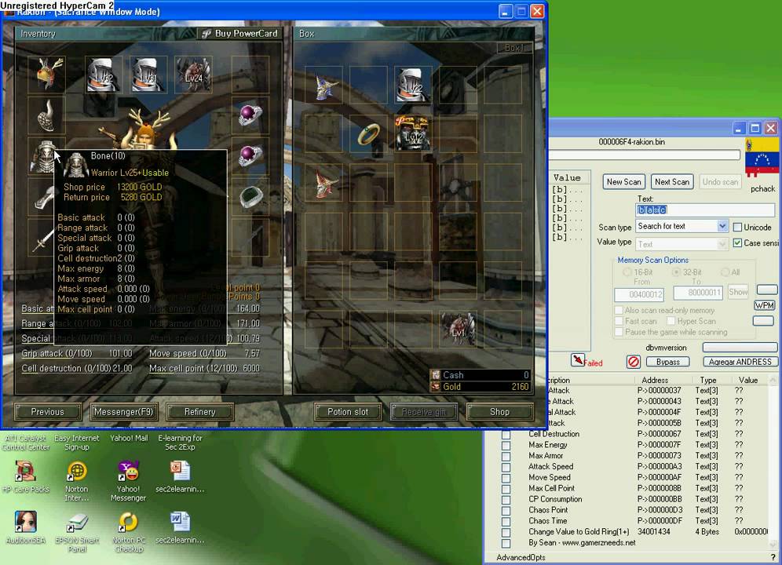Check the Max Energy table row box
The width and height of the screenshot is (782, 565).
point(506,445)
